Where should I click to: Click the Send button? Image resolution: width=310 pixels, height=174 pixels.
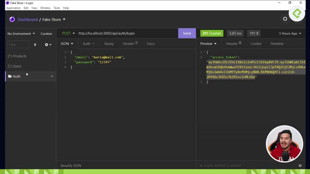[x=187, y=33]
